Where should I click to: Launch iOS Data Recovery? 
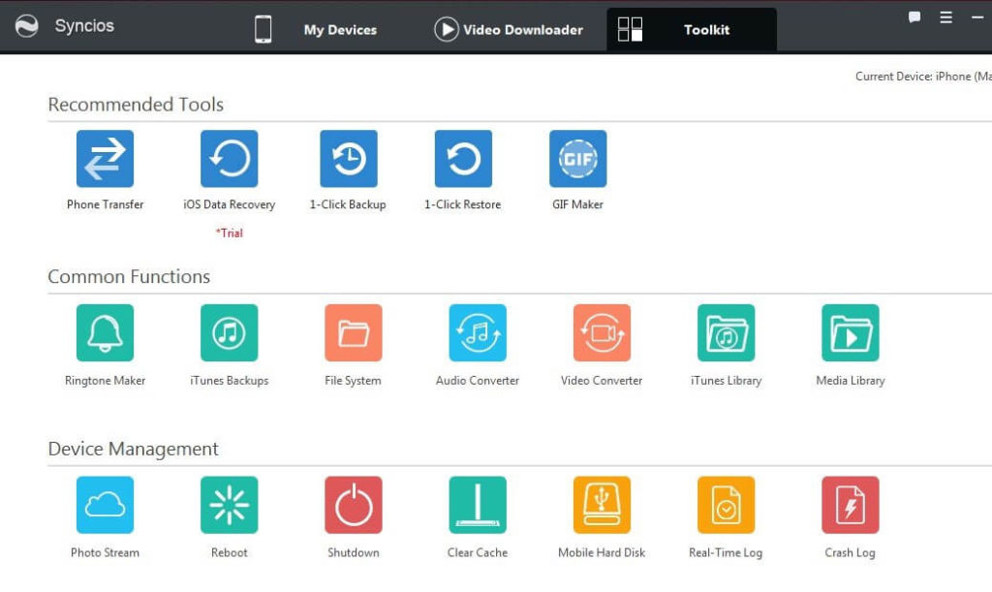(229, 158)
